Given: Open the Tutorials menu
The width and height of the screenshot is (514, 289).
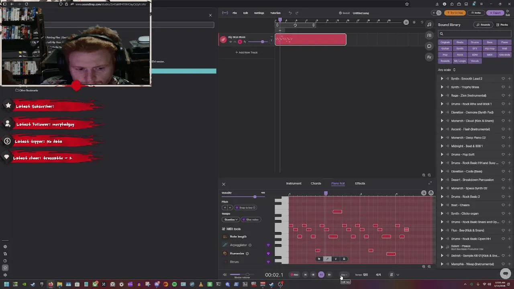Looking at the screenshot, I should coord(275,13).
